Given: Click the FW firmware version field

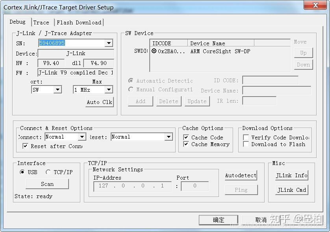Looking at the screenshot, I should tap(76, 72).
